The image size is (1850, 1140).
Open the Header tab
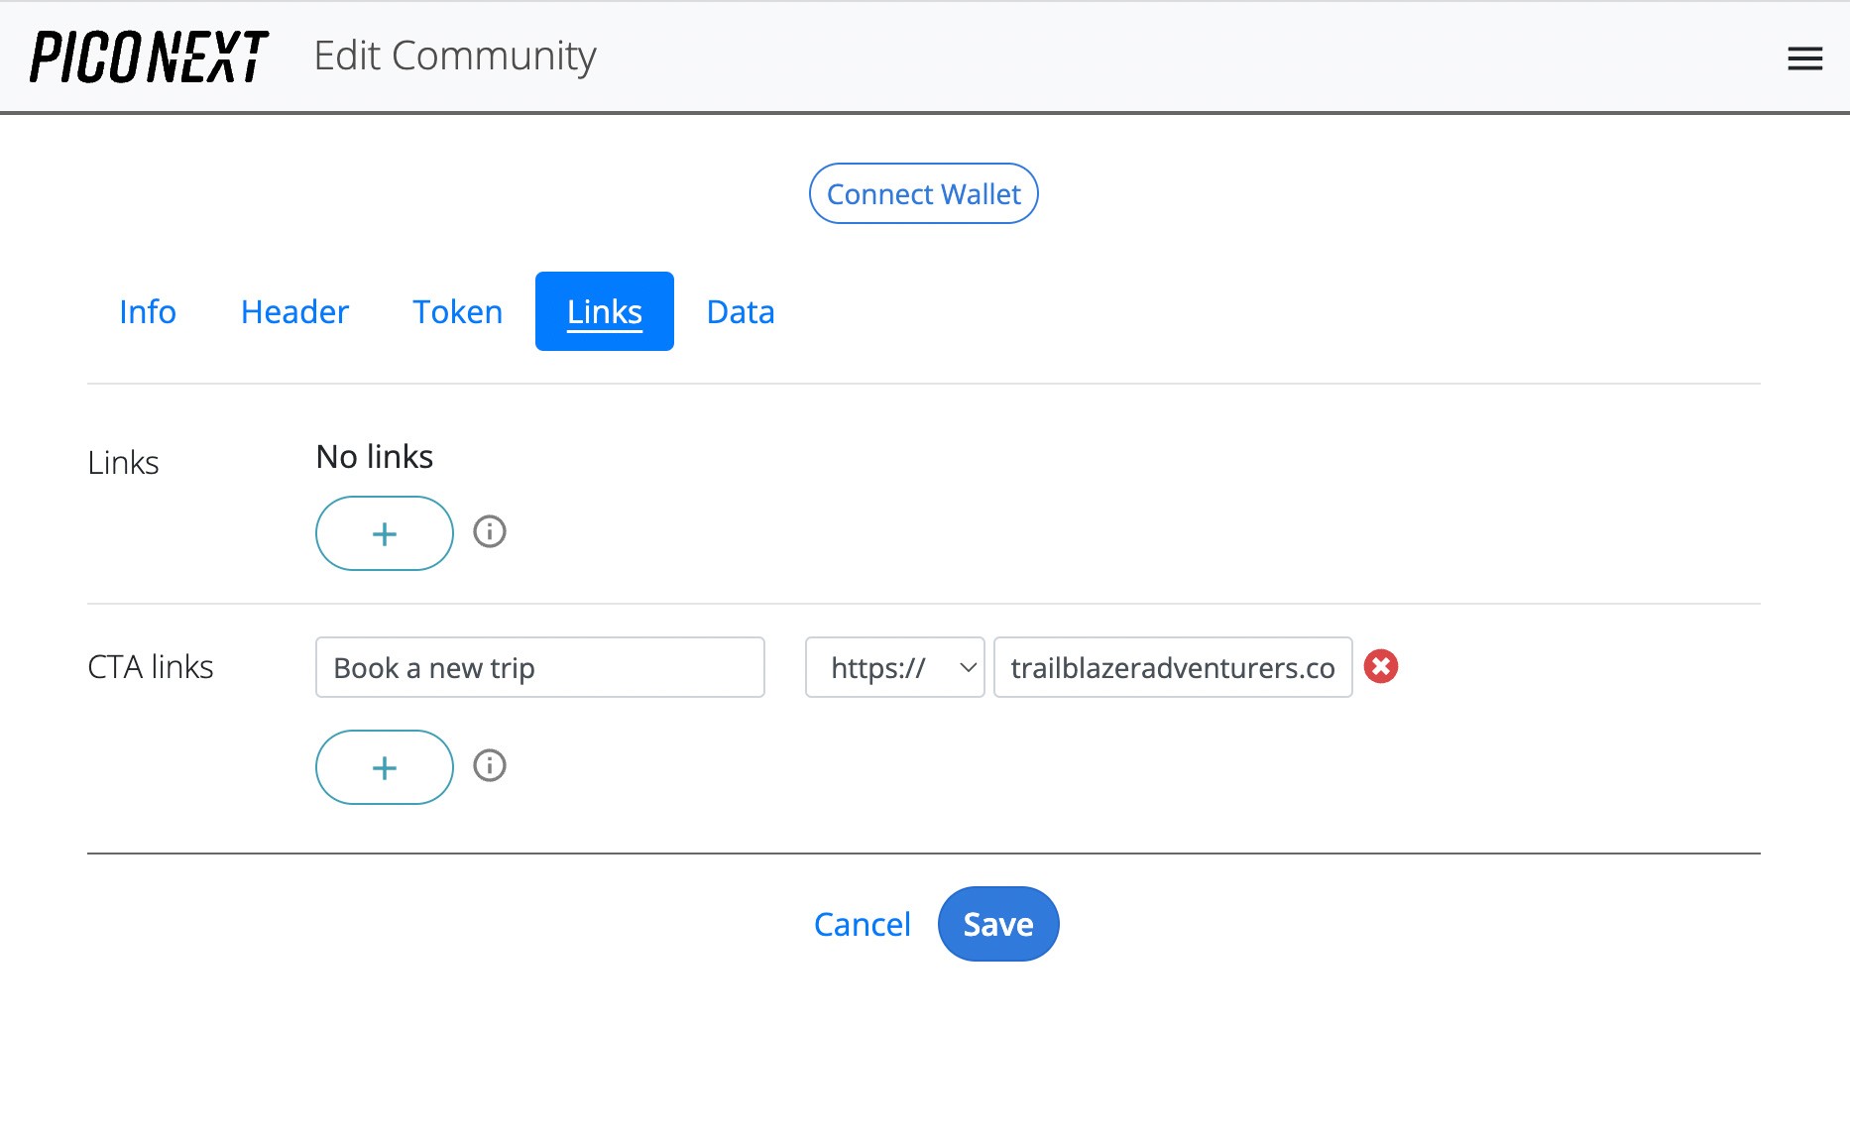pyautogui.click(x=293, y=311)
